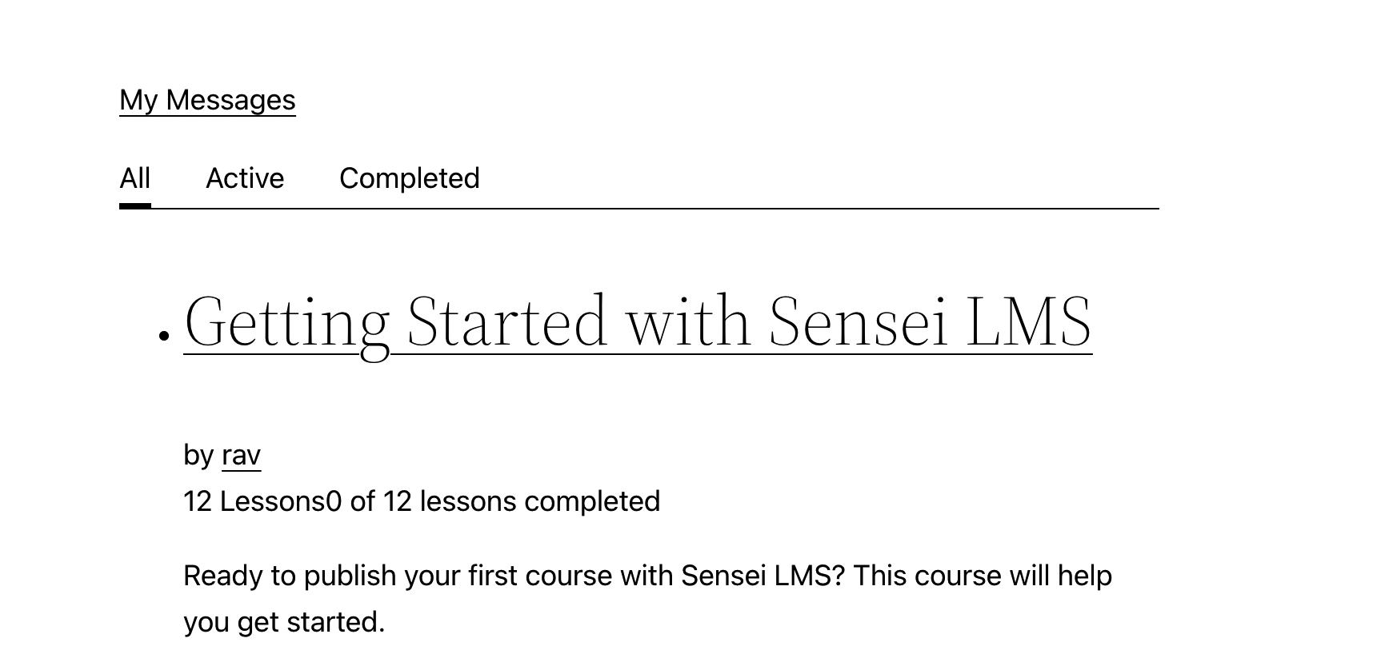The image size is (1389, 670).
Task: Click the underlined My Messages text
Action: click(x=206, y=99)
